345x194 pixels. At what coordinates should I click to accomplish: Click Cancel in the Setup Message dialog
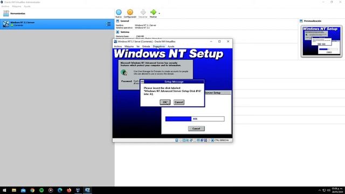tap(179, 102)
